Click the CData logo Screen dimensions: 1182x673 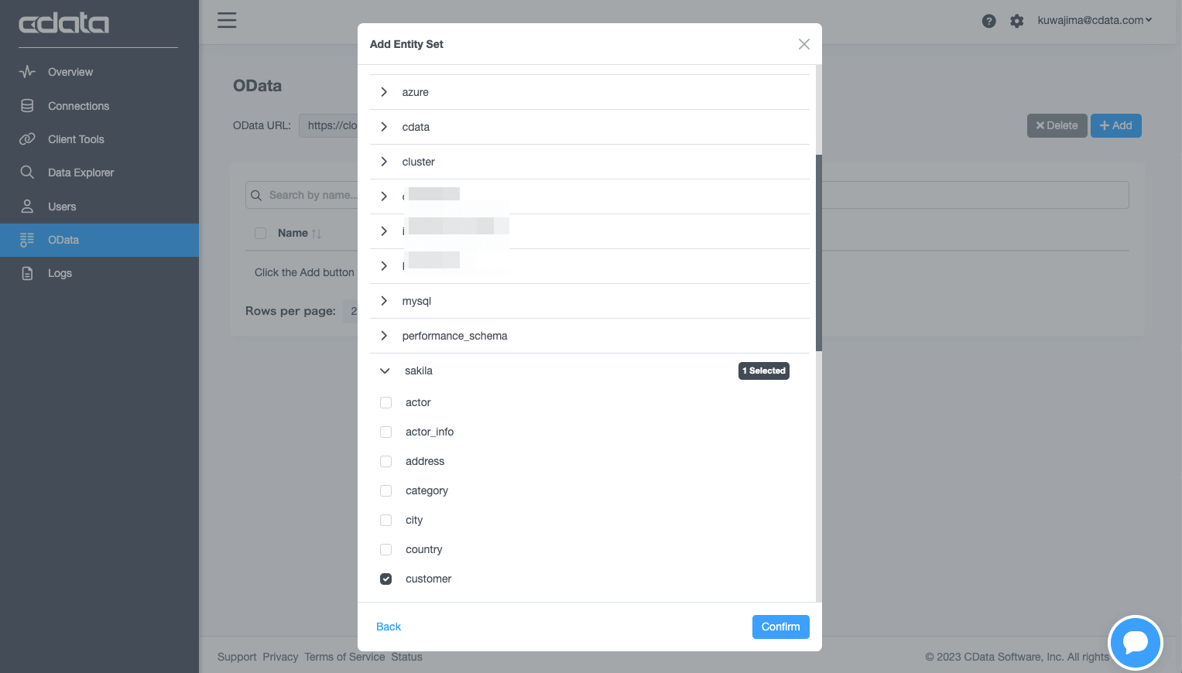pos(63,23)
